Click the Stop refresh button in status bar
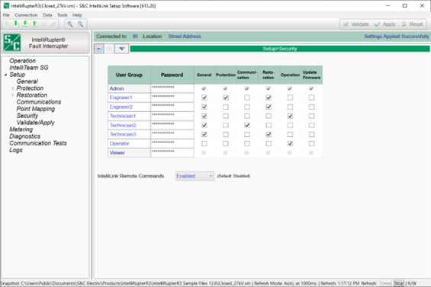Image resolution: width=431 pixels, height=287 pixels. coord(398,283)
